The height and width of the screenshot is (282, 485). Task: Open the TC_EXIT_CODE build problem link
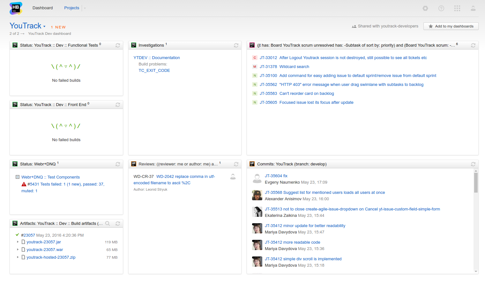pyautogui.click(x=154, y=71)
